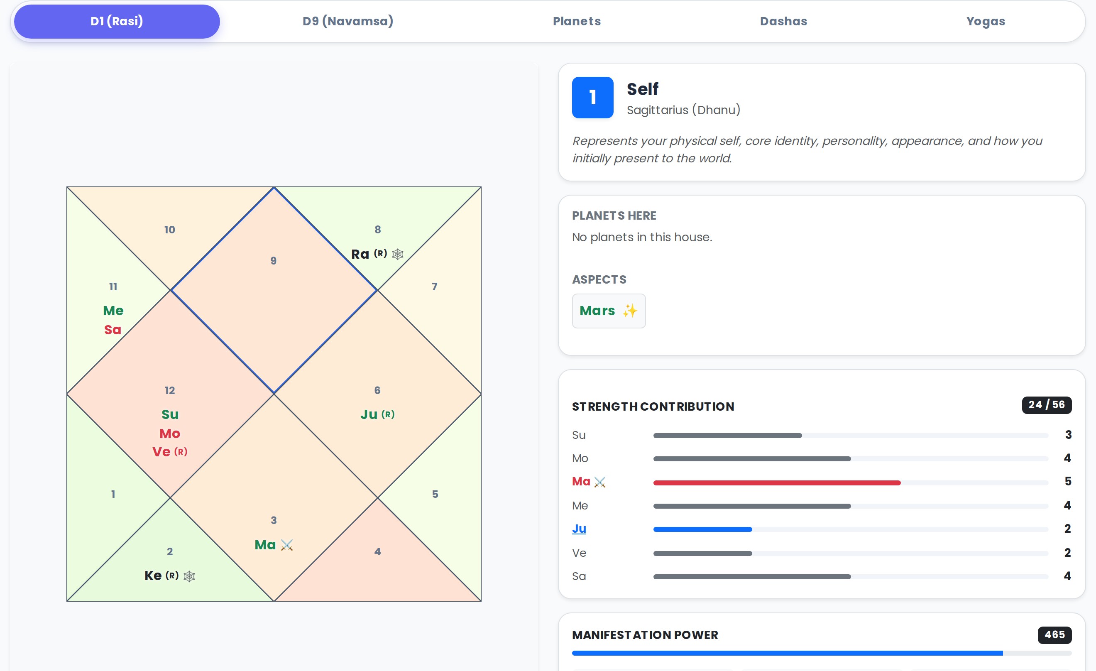The image size is (1096, 671).
Task: Click the sparkles icon inside the Mars aspect chip
Action: [630, 311]
